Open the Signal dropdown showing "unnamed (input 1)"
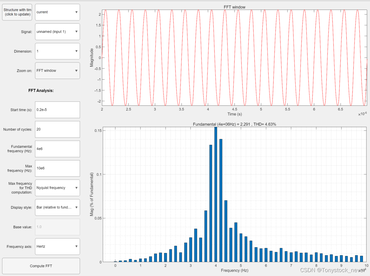The width and height of the screenshot is (370, 276). [57, 31]
